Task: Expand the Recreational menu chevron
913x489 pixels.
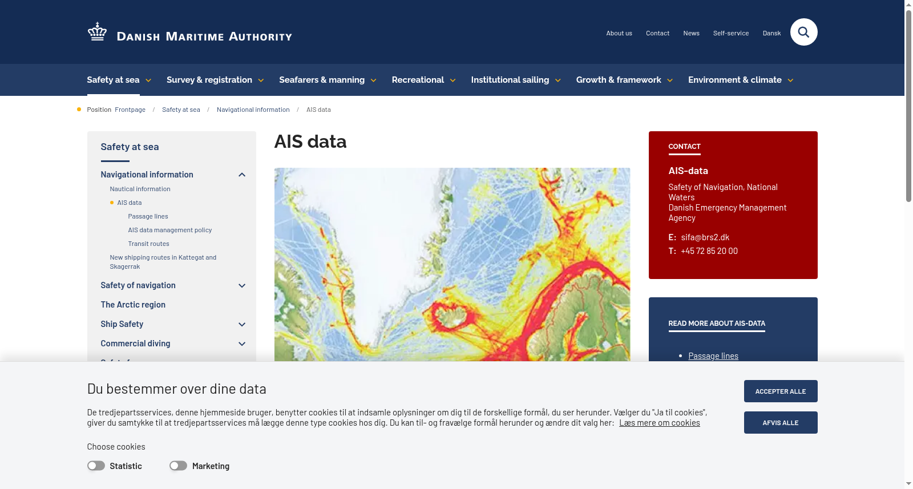Action: pyautogui.click(x=453, y=80)
